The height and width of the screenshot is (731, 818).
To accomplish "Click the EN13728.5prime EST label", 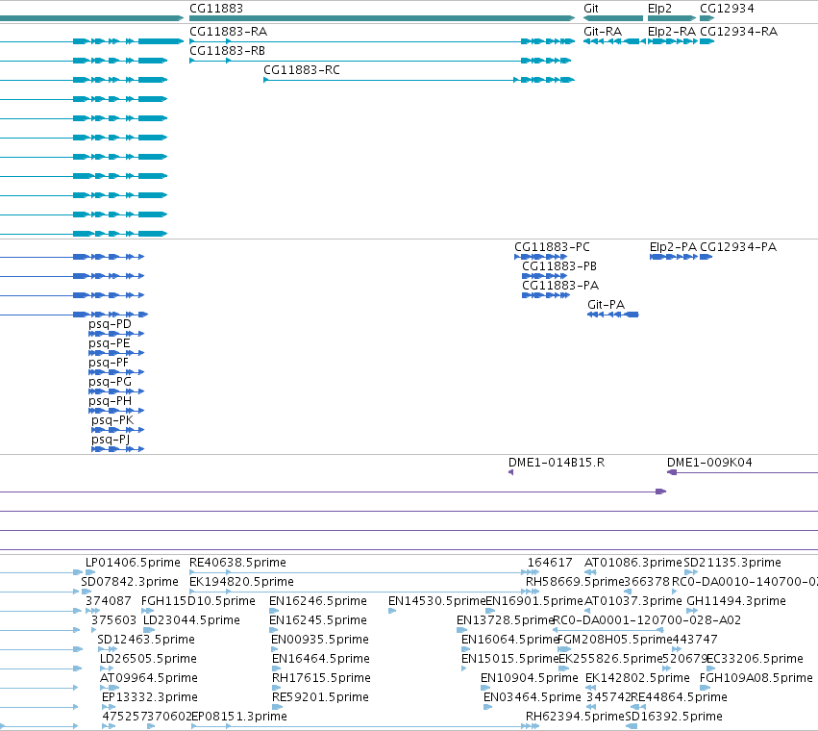I will pyautogui.click(x=505, y=620).
